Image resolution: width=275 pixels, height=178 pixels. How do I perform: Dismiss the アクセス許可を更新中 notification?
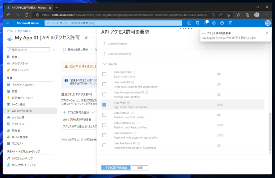tap(267, 33)
